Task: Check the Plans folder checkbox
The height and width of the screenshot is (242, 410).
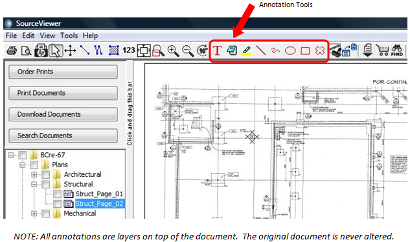Action: tap(34, 165)
